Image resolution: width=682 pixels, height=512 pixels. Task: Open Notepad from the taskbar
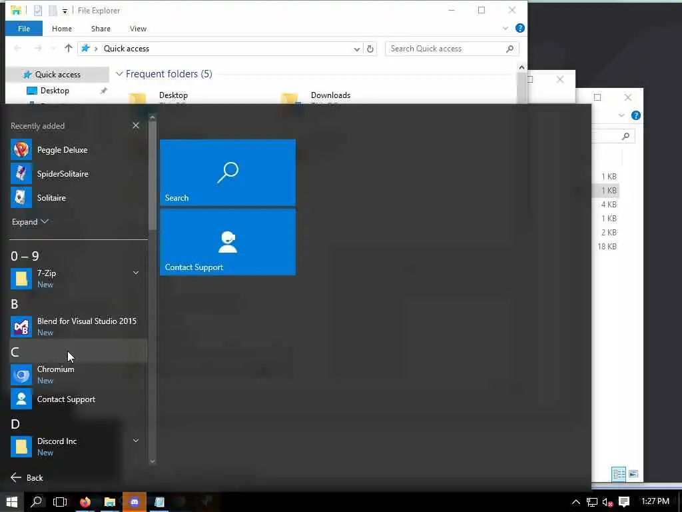tap(159, 502)
